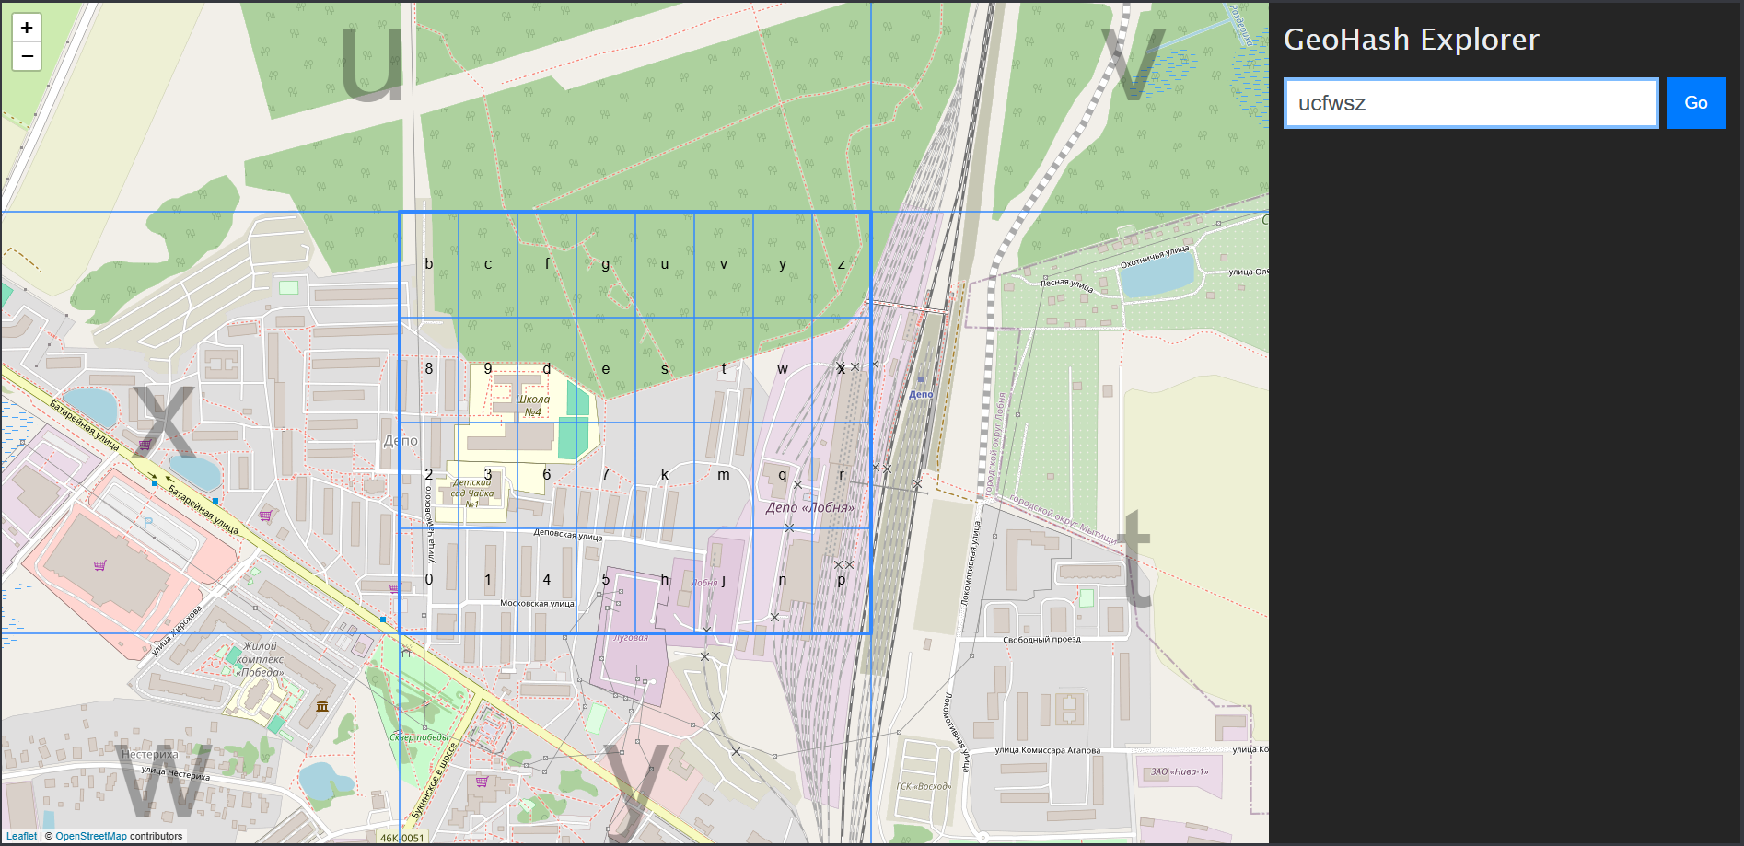Focus the geohash input containing ucfwsz
Image resolution: width=1744 pixels, height=846 pixels.
1471,103
